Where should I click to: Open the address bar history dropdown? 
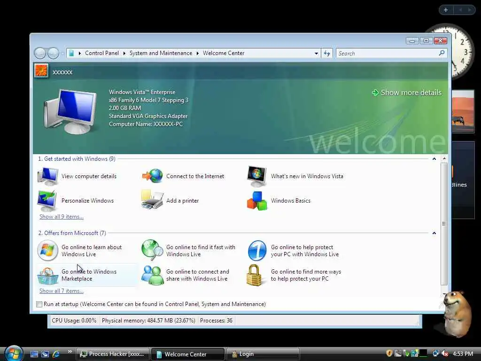[316, 54]
